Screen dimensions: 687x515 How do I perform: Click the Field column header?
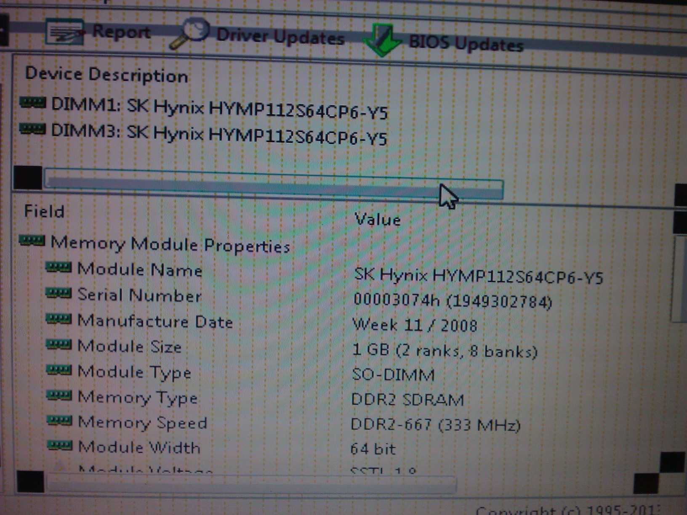[x=44, y=211]
